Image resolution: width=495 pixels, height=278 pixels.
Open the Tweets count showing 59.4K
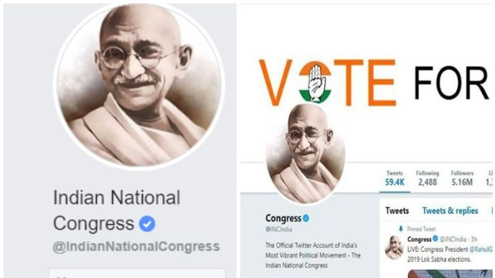[x=394, y=178]
